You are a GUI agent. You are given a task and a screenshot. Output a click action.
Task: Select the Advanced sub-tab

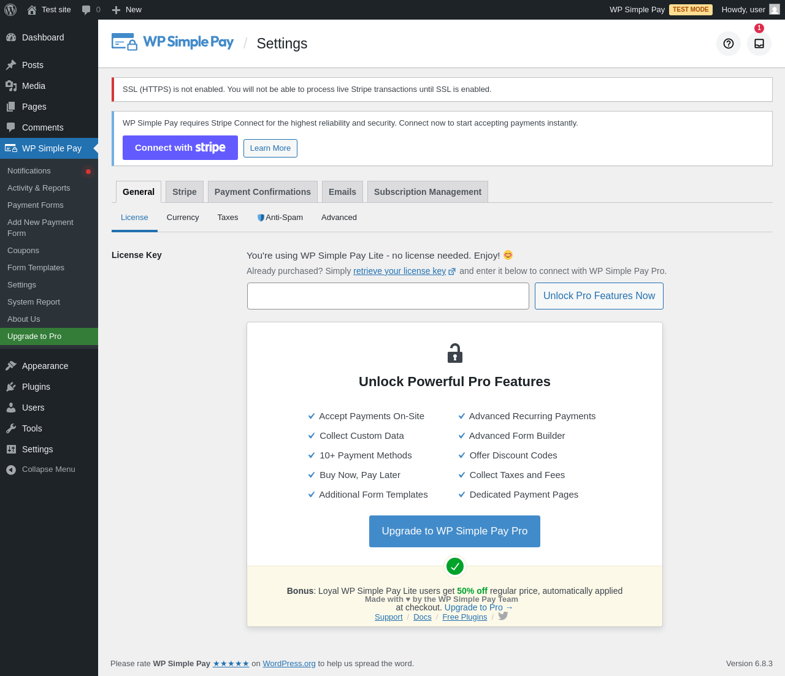339,218
